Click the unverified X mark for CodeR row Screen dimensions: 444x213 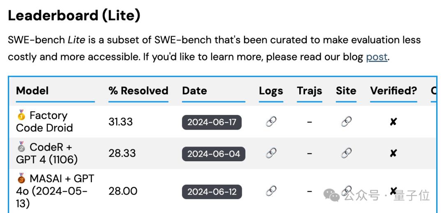(x=393, y=153)
